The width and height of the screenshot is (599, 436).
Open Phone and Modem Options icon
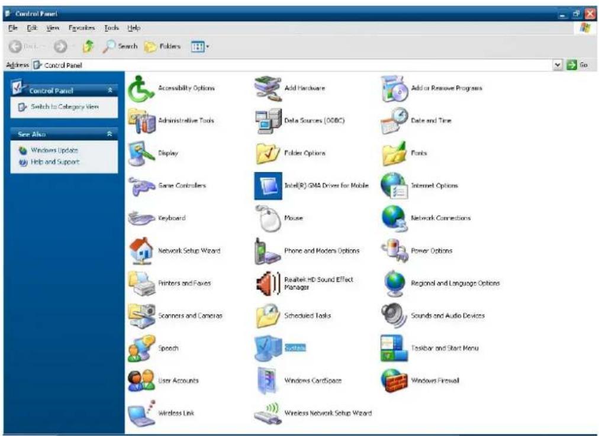[x=268, y=251]
